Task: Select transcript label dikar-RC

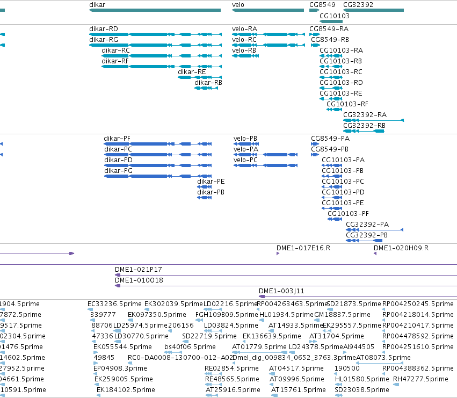Action: [115, 50]
